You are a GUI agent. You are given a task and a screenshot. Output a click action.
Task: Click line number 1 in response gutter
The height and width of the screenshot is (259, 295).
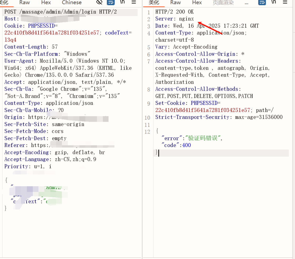pos(149,12)
